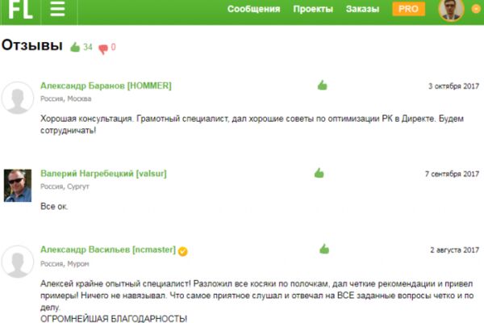
Task: Click the orange status dot beside avatar
Action: pos(476,9)
